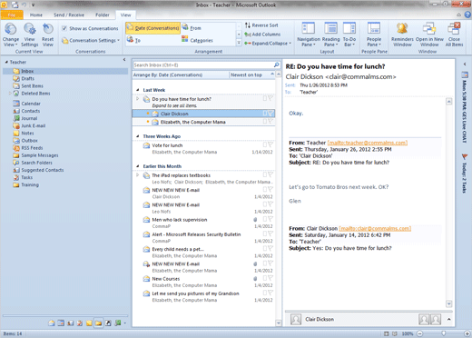
Task: Flag the Men who lack supervision message
Action: (x=270, y=219)
